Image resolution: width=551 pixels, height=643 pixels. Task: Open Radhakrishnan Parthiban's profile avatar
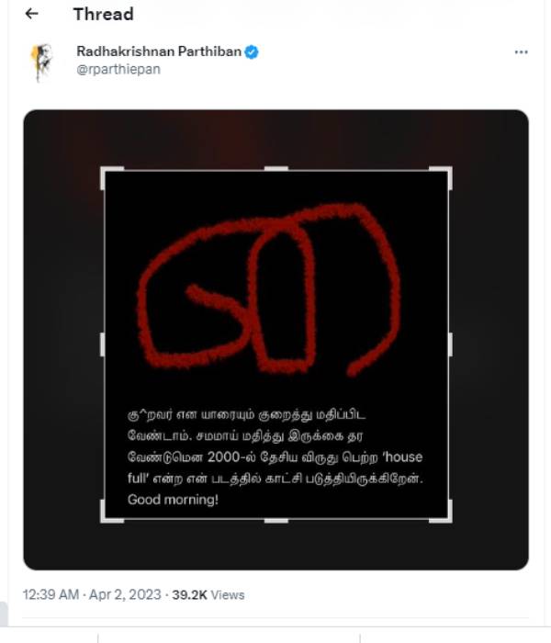[x=39, y=60]
